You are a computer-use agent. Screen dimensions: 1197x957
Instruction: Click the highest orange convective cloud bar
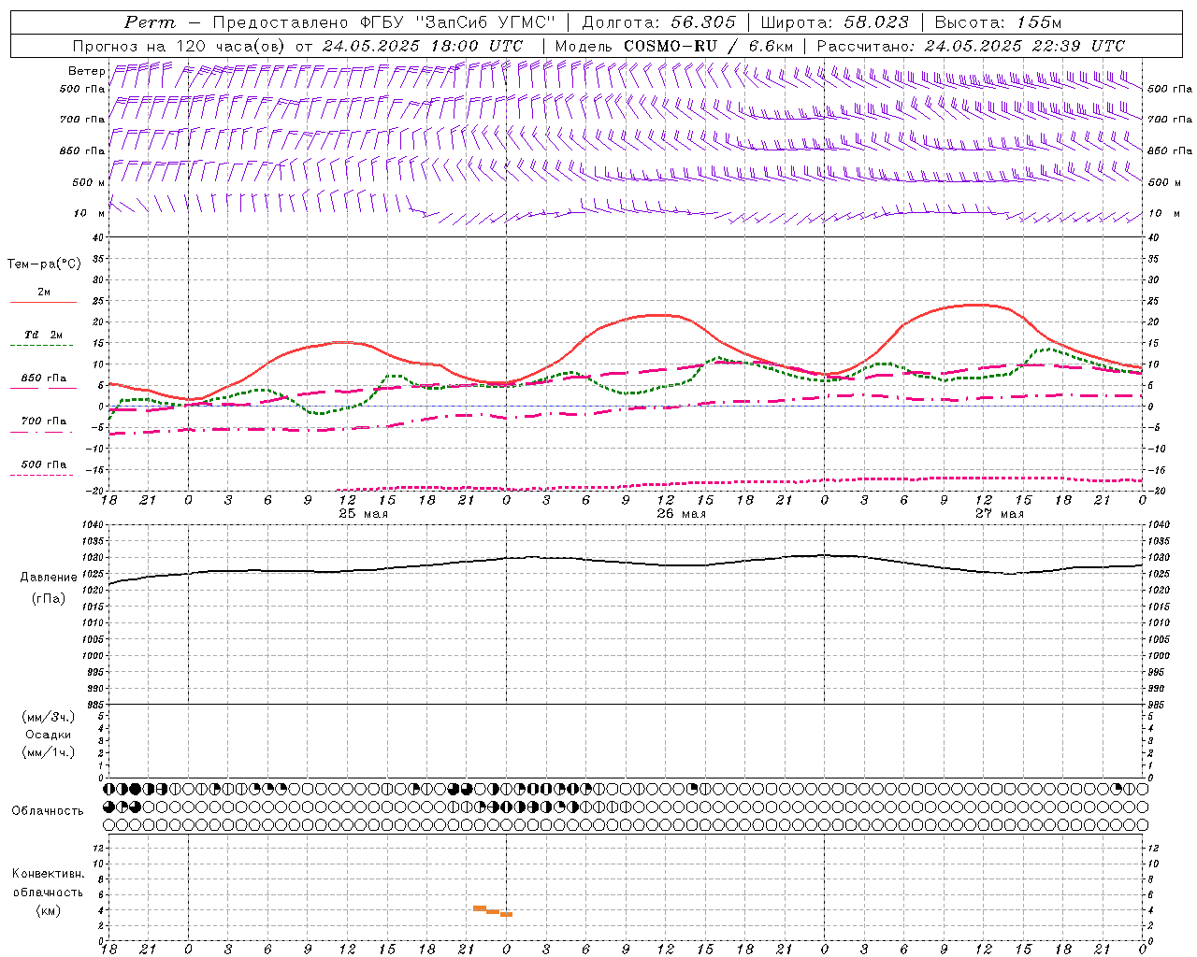479,907
